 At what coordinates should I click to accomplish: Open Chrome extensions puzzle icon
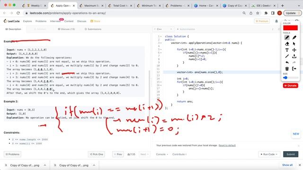[266, 13]
